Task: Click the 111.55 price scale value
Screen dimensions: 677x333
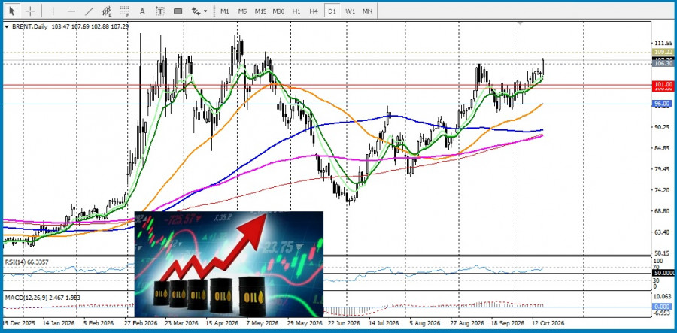Action: coord(665,43)
